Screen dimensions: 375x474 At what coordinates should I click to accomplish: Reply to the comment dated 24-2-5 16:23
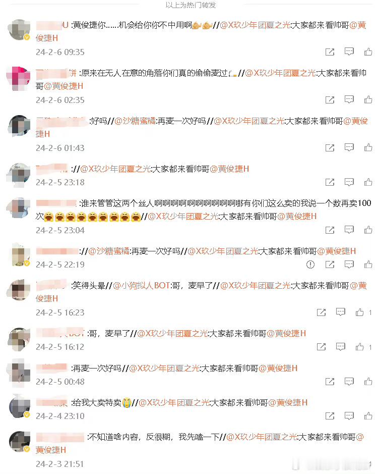point(341,312)
